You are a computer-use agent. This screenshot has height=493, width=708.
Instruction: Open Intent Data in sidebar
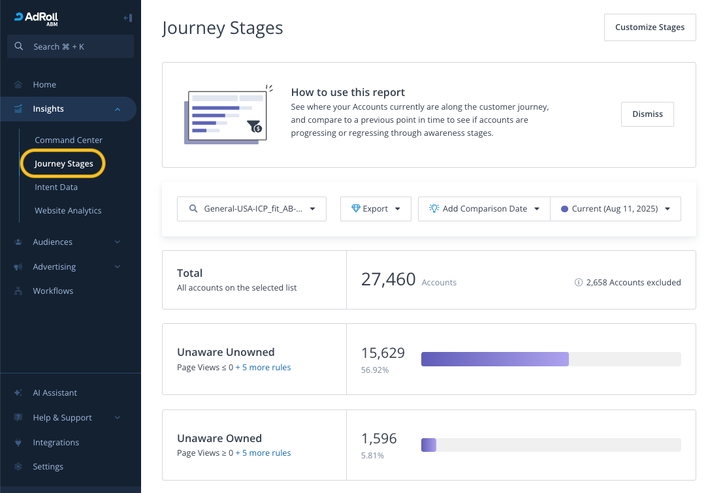56,187
